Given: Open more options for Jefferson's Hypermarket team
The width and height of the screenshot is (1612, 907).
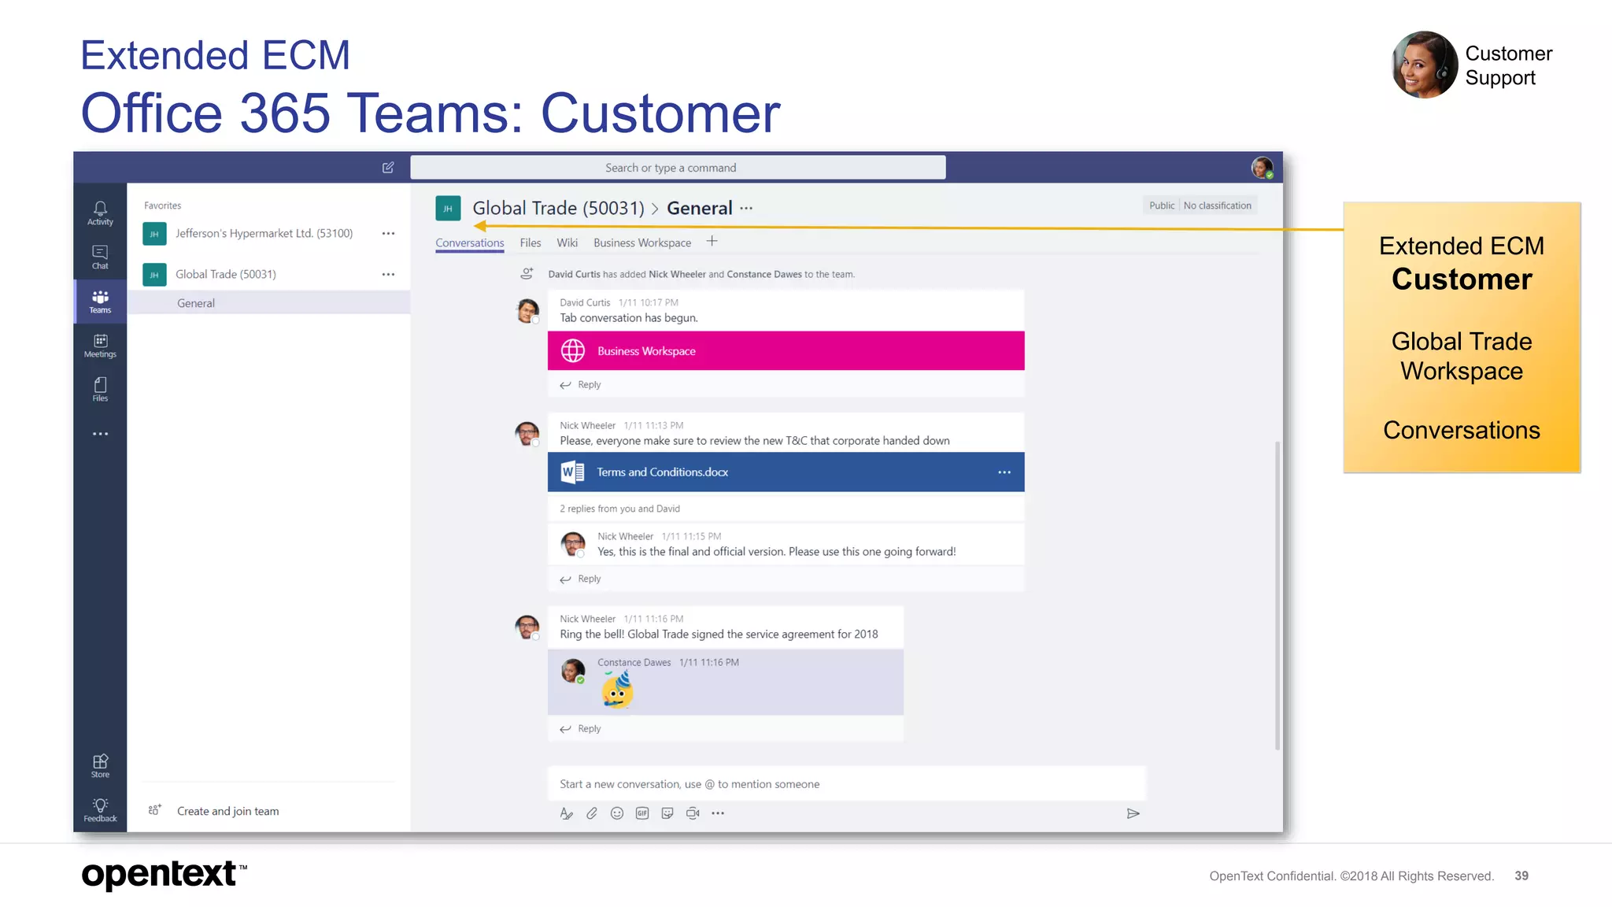Looking at the screenshot, I should pyautogui.click(x=388, y=234).
